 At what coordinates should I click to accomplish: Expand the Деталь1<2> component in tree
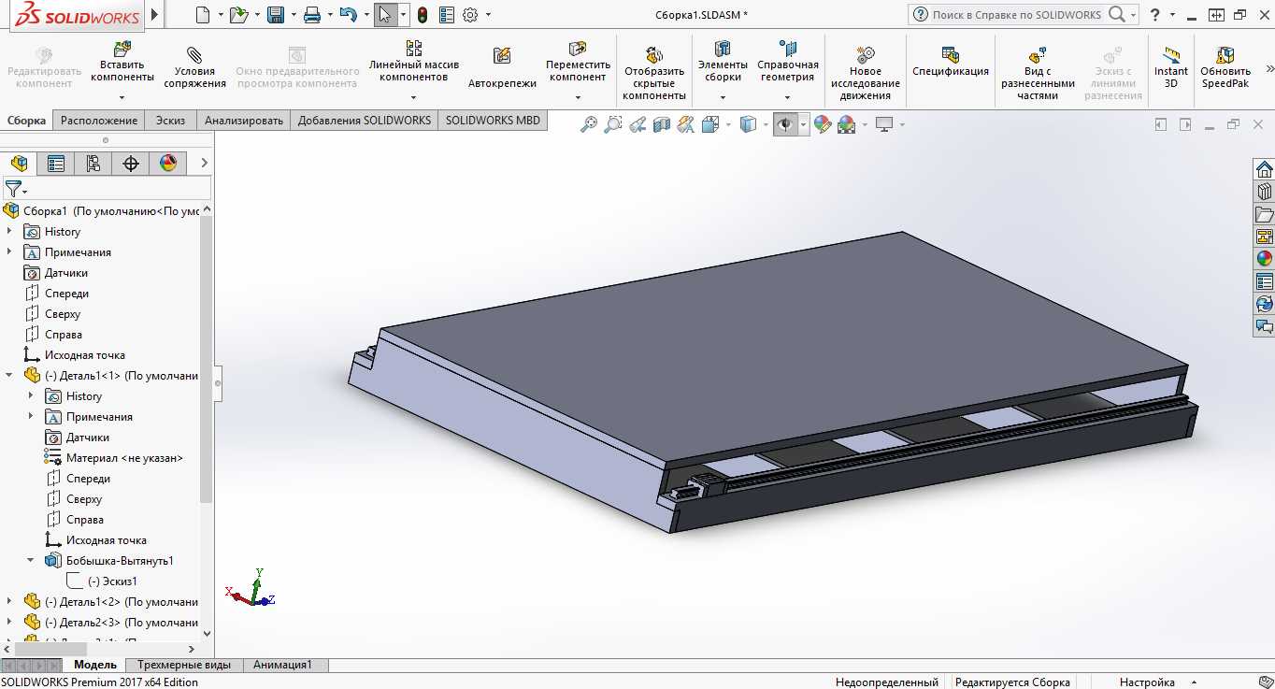pos(9,602)
